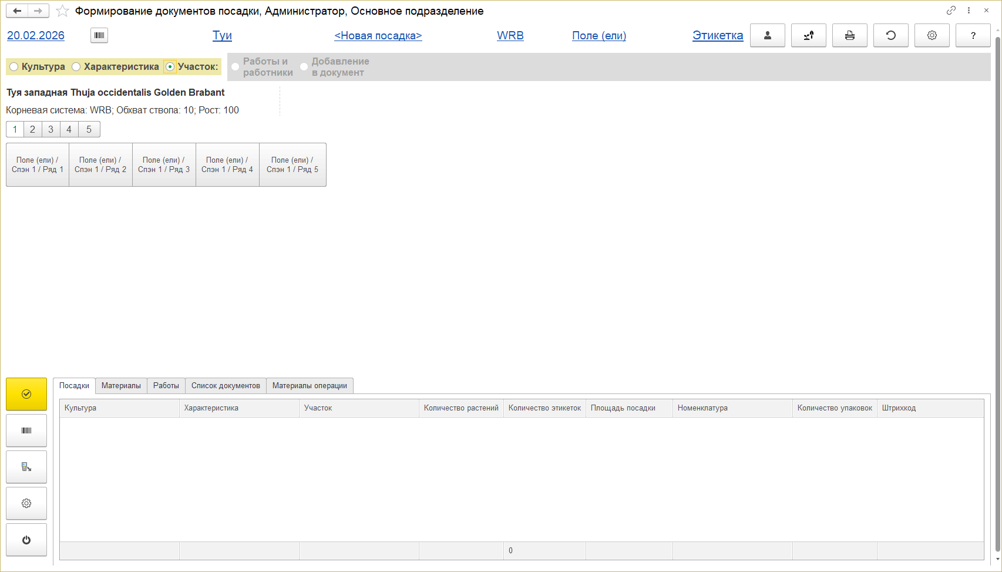Viewport: 1002px width, 572px height.
Task: Print using the printer icon button
Action: pos(850,35)
